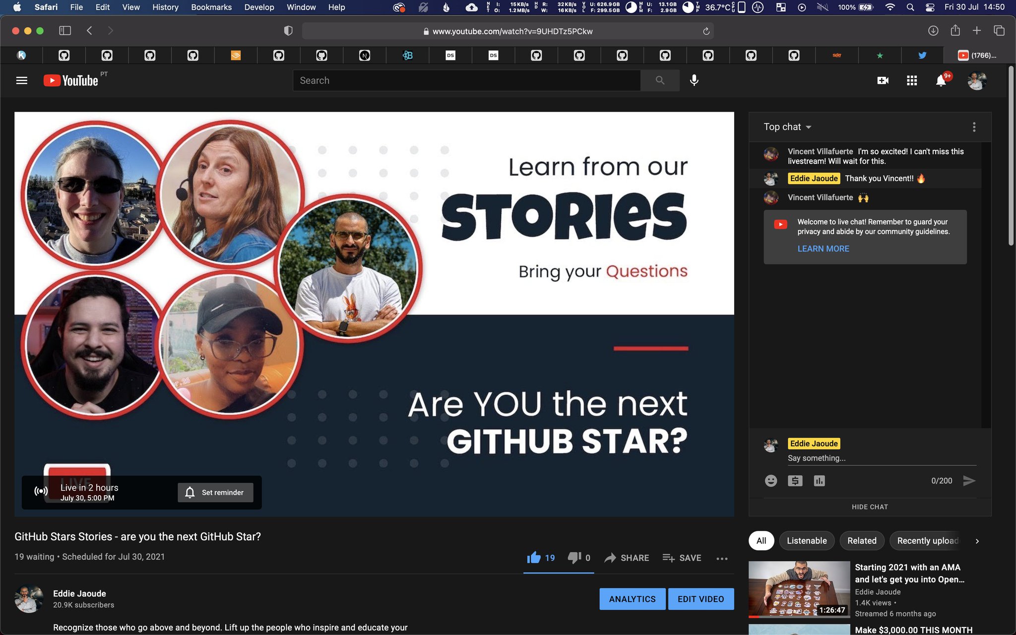Start a voice search with the microphone icon
1016x635 pixels.
(694, 80)
